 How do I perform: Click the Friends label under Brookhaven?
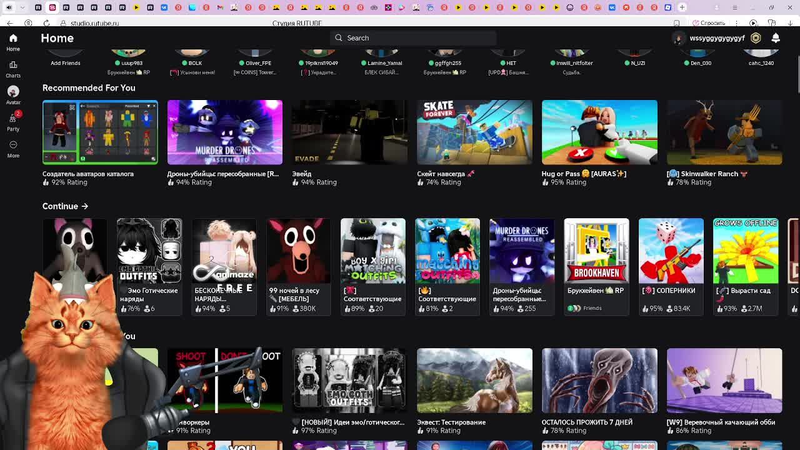(592, 308)
